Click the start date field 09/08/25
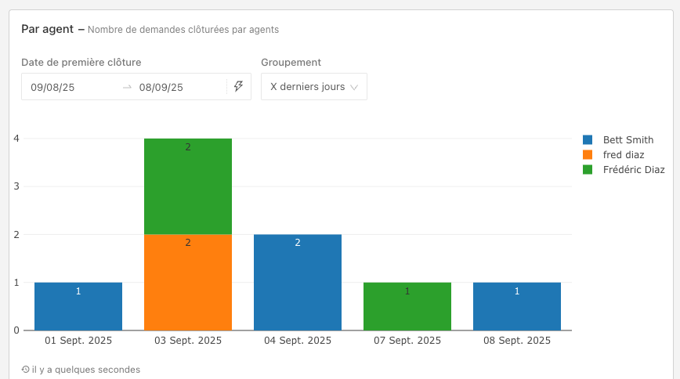The height and width of the screenshot is (379, 680). click(53, 87)
